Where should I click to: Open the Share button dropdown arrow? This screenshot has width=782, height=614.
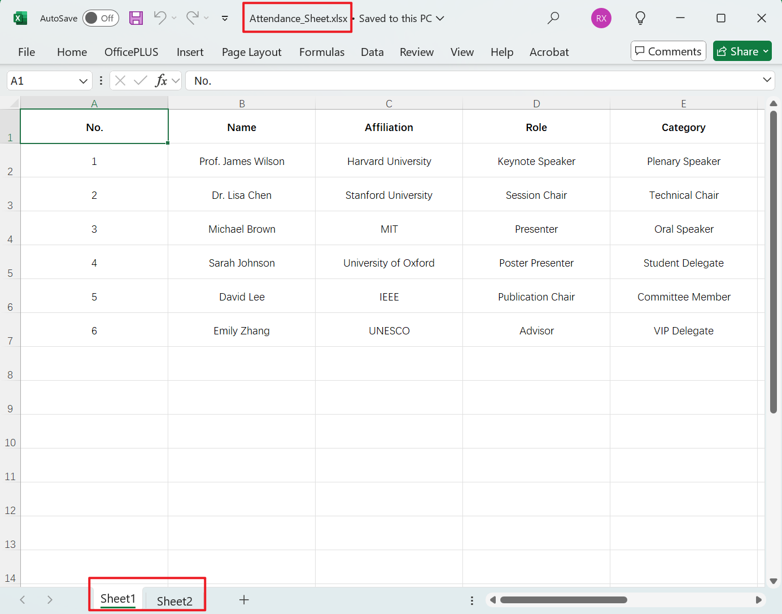pos(766,51)
